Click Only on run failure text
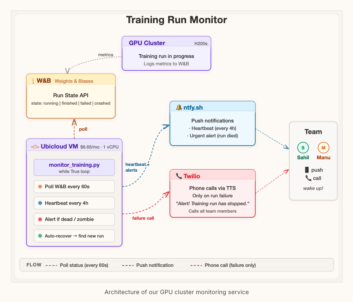The image size is (353, 302). [213, 196]
